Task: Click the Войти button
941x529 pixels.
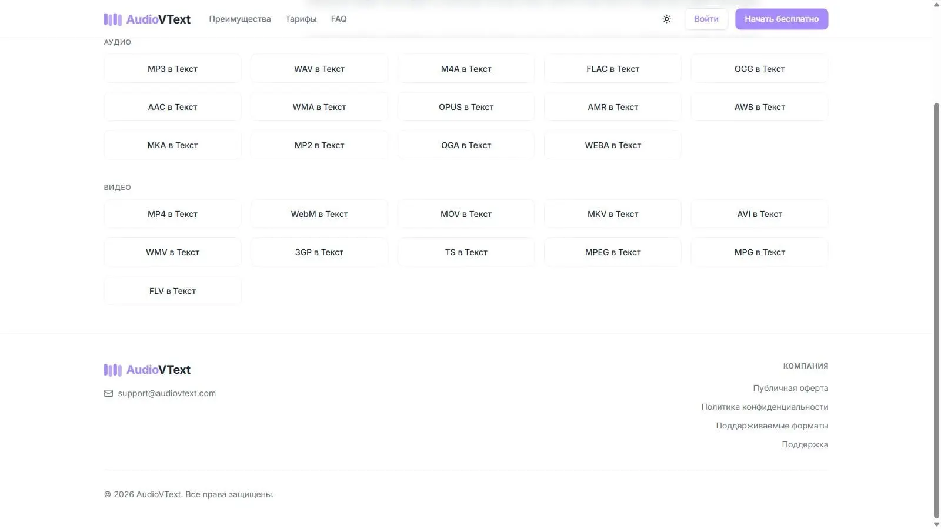Action: pos(706,19)
